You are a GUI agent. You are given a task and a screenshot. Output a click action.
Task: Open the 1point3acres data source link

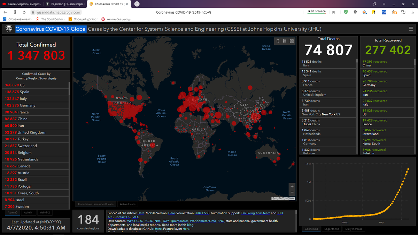tap(179, 221)
